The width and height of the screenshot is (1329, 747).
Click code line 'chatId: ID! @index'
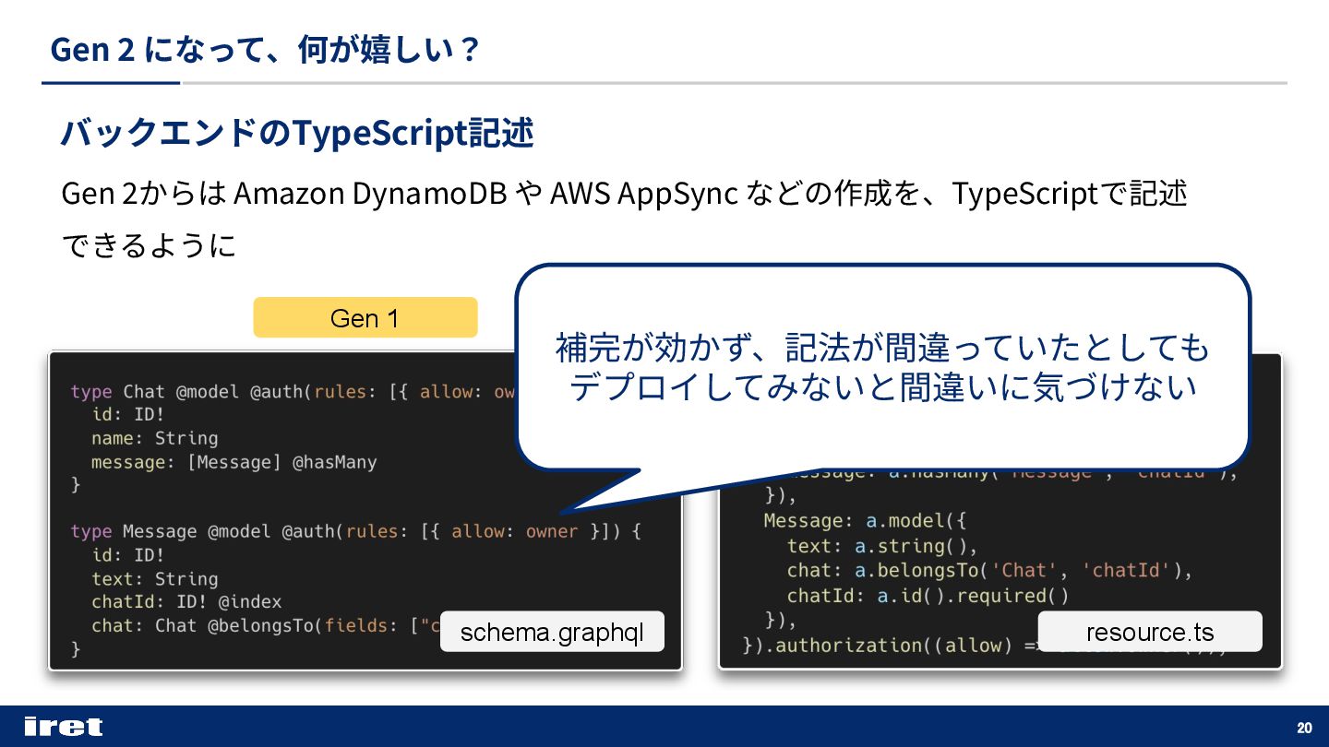point(186,602)
